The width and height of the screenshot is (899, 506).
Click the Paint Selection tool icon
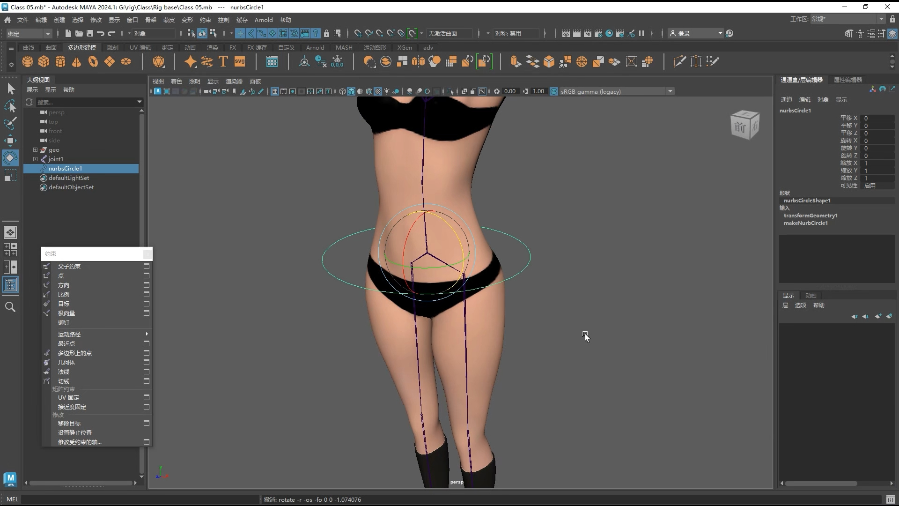[x=10, y=123]
